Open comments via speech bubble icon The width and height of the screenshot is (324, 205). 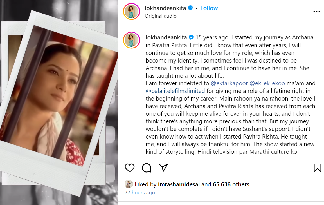147,168
